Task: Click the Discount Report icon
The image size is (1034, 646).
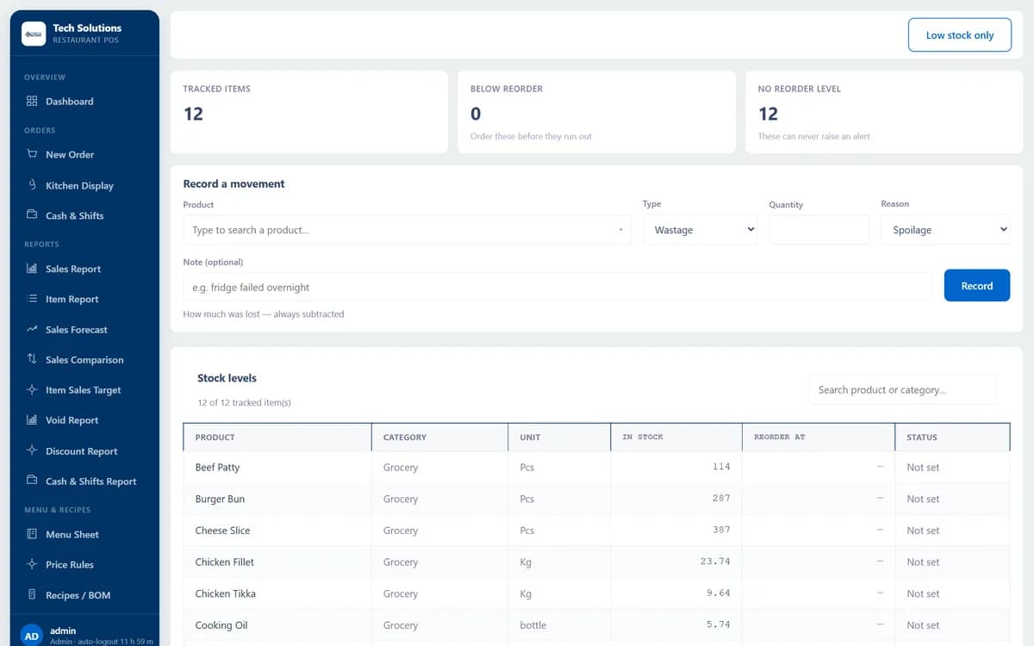Action: point(32,450)
